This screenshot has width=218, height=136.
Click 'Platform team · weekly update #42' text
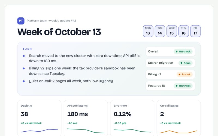[x=51, y=21]
